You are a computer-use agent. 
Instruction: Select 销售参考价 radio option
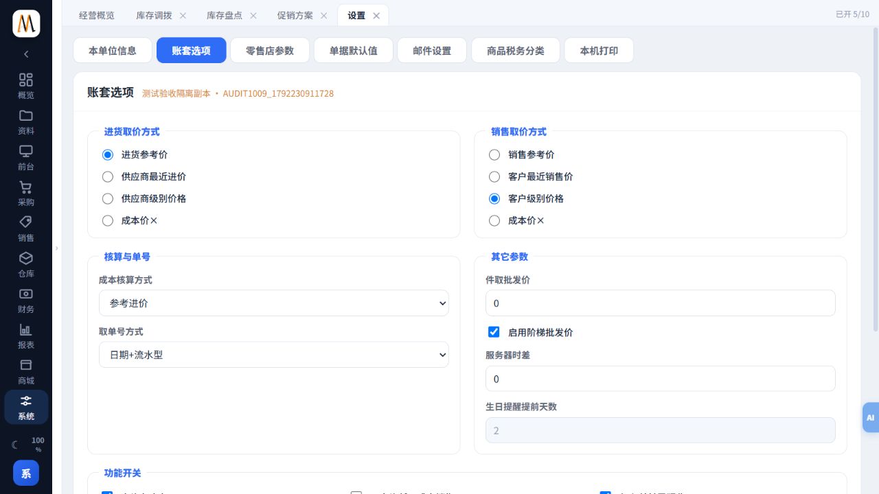tap(494, 154)
